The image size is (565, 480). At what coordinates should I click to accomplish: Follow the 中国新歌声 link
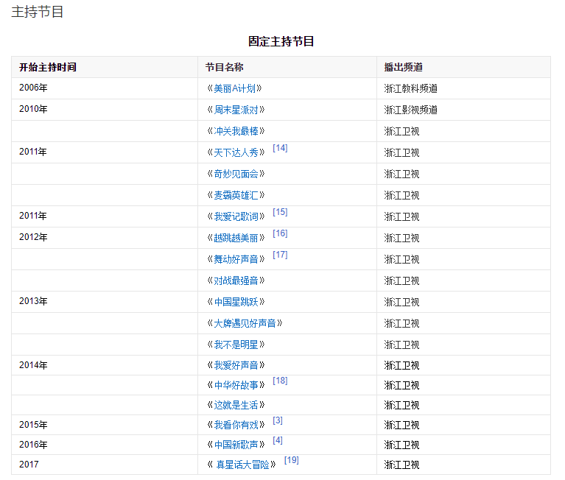(236, 445)
